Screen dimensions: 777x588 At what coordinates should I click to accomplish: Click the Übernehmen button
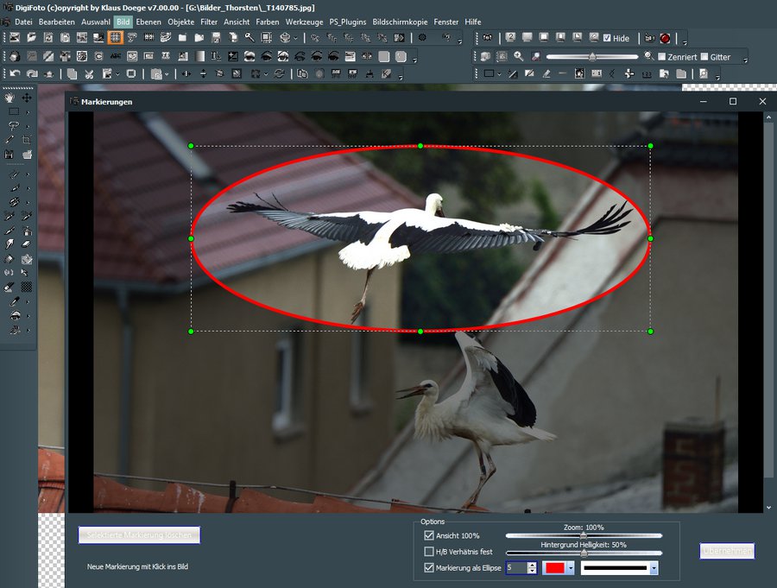(727, 551)
